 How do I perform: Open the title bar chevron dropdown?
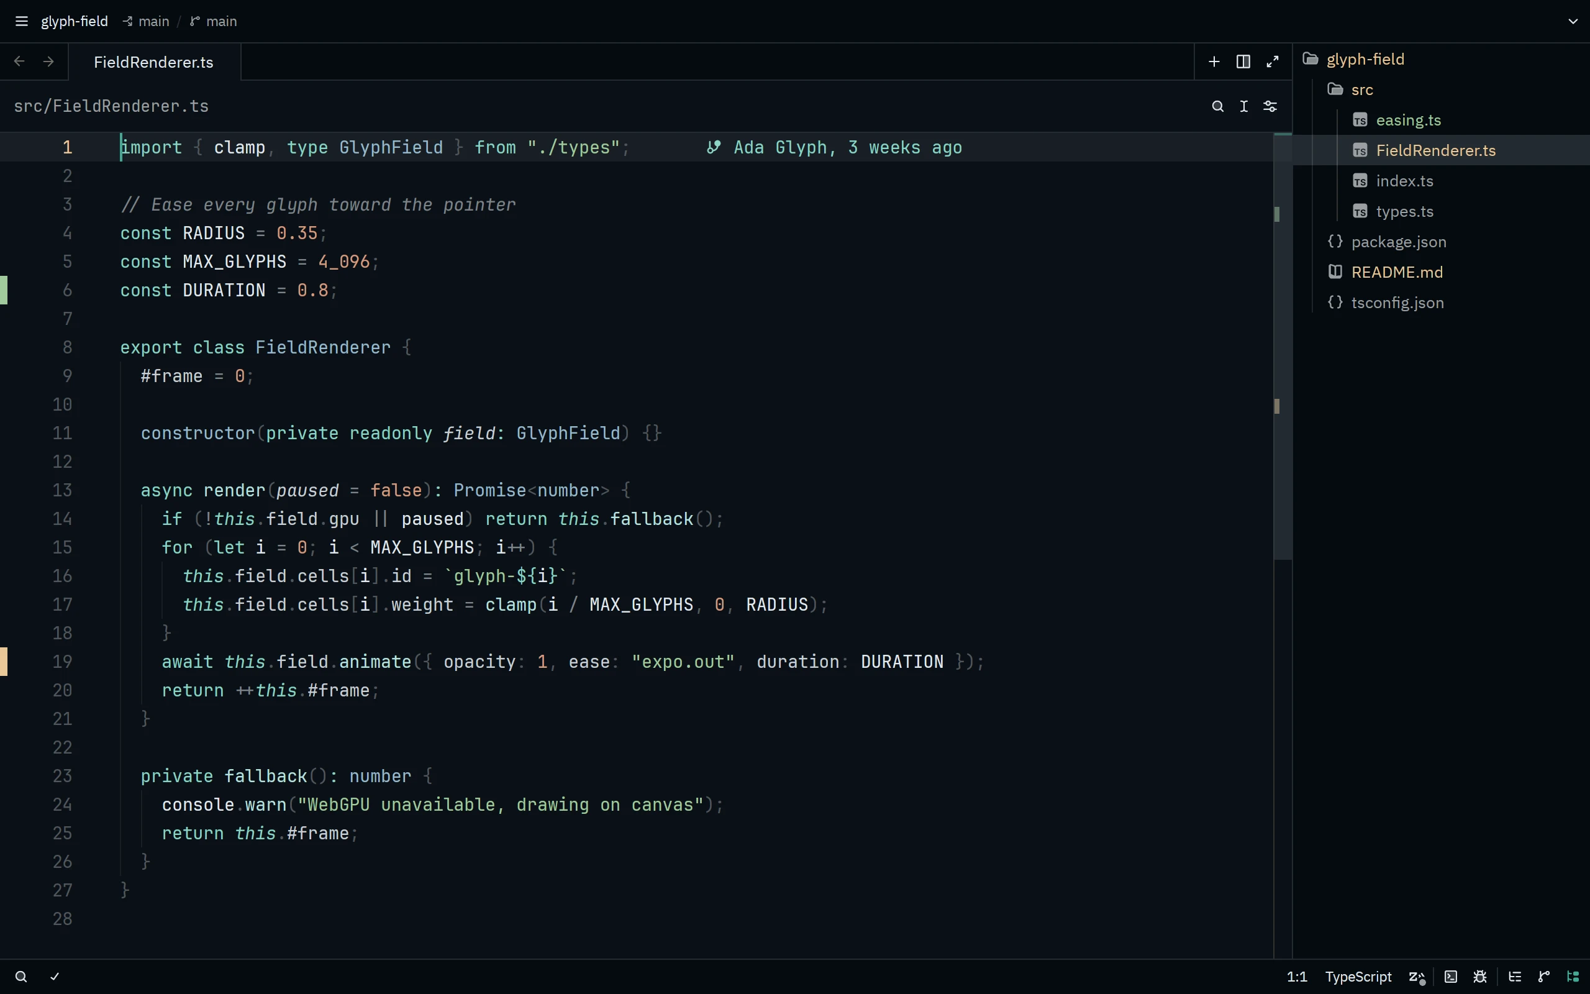pyautogui.click(x=1573, y=22)
